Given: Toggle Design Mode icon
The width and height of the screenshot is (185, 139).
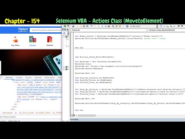Looking at the screenshot, I should tap(109, 26).
